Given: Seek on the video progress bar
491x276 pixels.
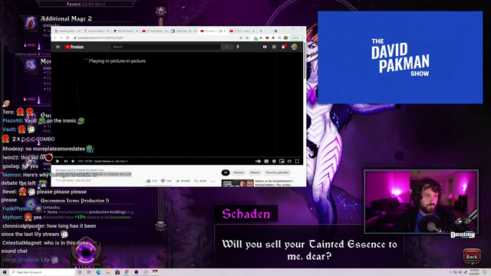Looking at the screenshot, I should (177, 157).
